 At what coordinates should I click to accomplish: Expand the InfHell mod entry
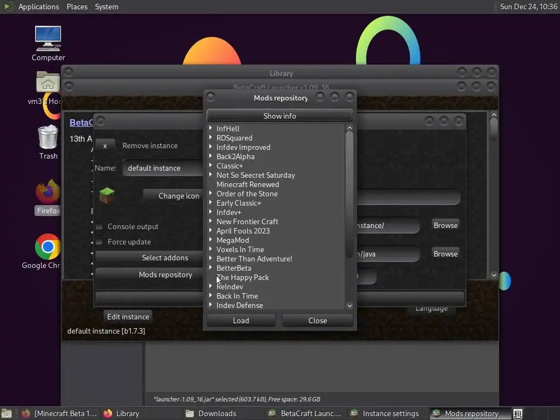coord(211,128)
